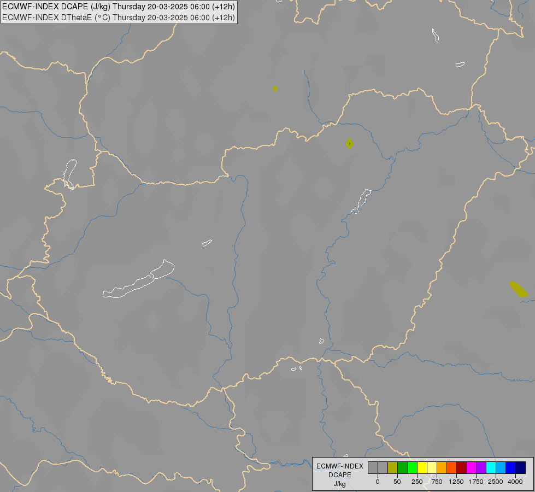Image resolution: width=535 pixels, height=492 pixels.
Task: Click the magenta legend swatch
Action: pos(472,467)
